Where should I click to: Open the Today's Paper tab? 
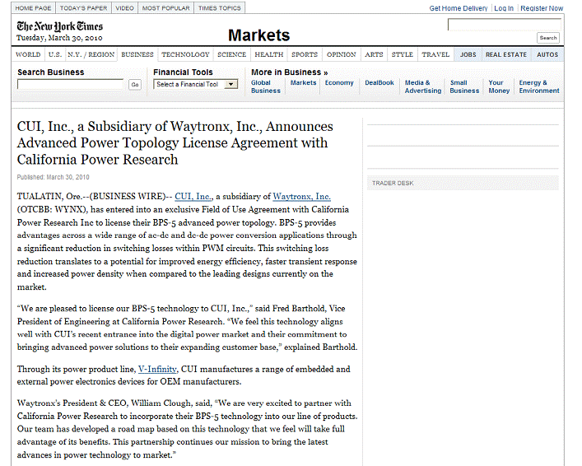coord(83,7)
